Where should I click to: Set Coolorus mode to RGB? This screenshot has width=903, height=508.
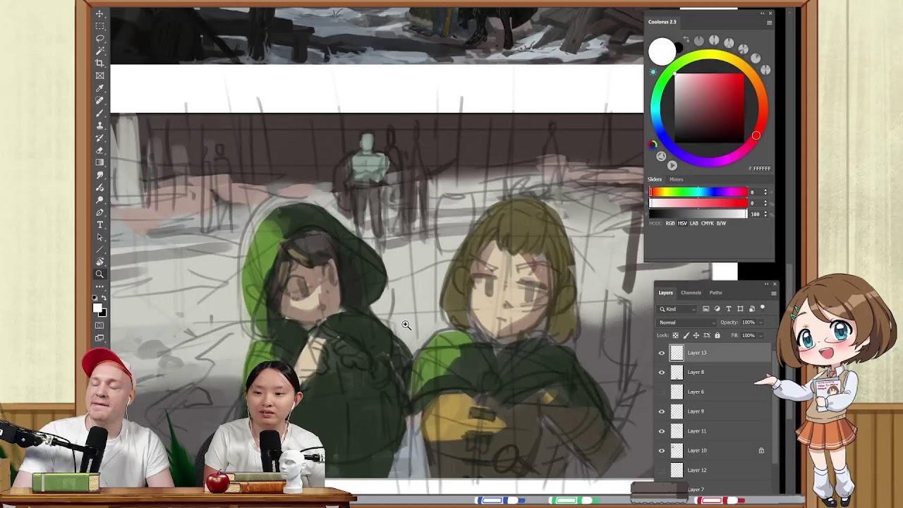670,224
